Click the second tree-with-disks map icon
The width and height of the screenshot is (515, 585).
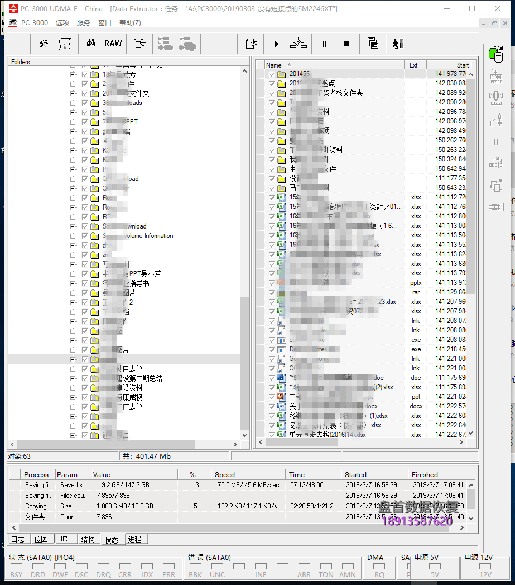(187, 43)
